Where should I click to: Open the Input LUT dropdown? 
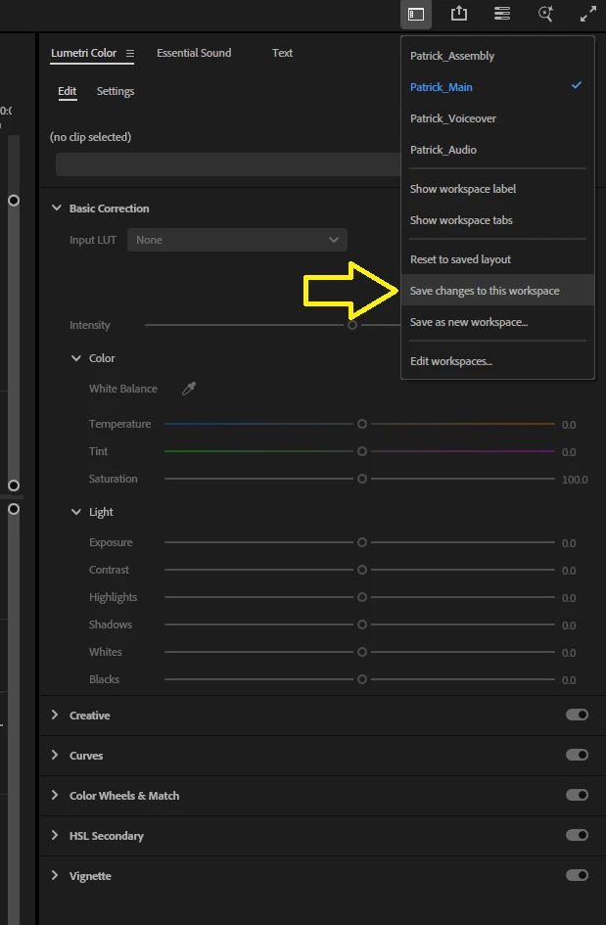pyautogui.click(x=237, y=240)
